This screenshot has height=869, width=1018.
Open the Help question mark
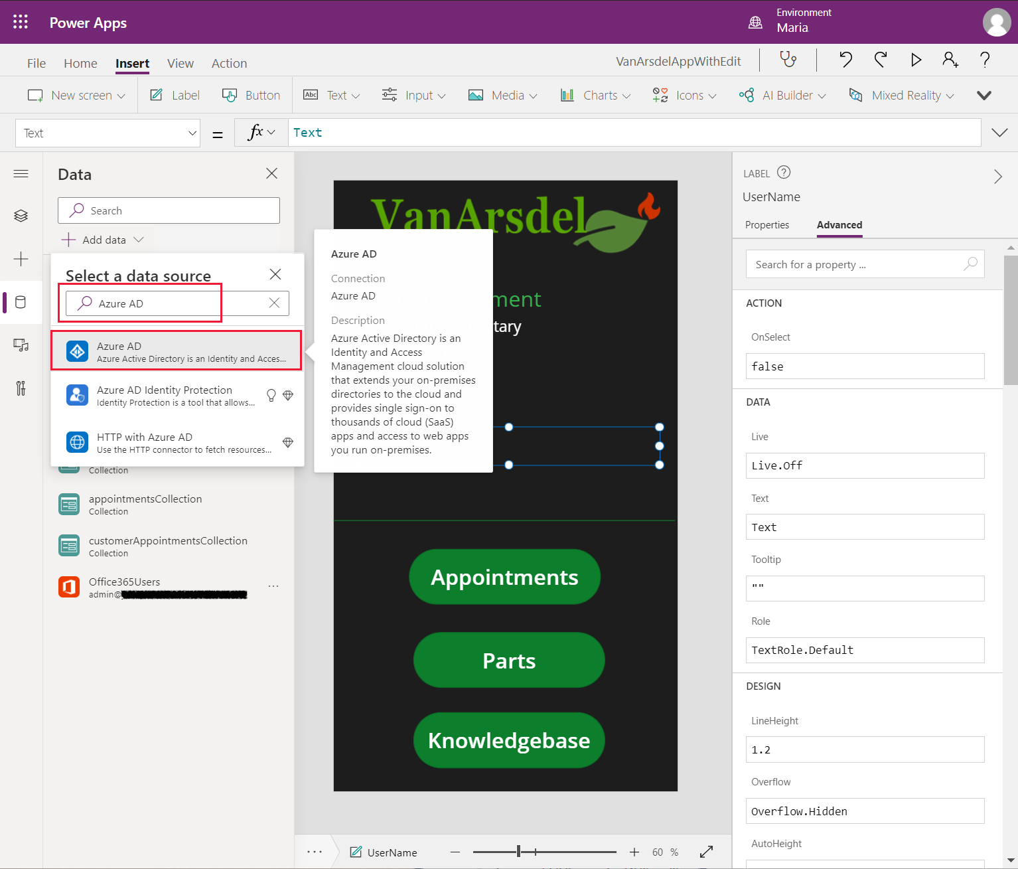click(x=985, y=60)
